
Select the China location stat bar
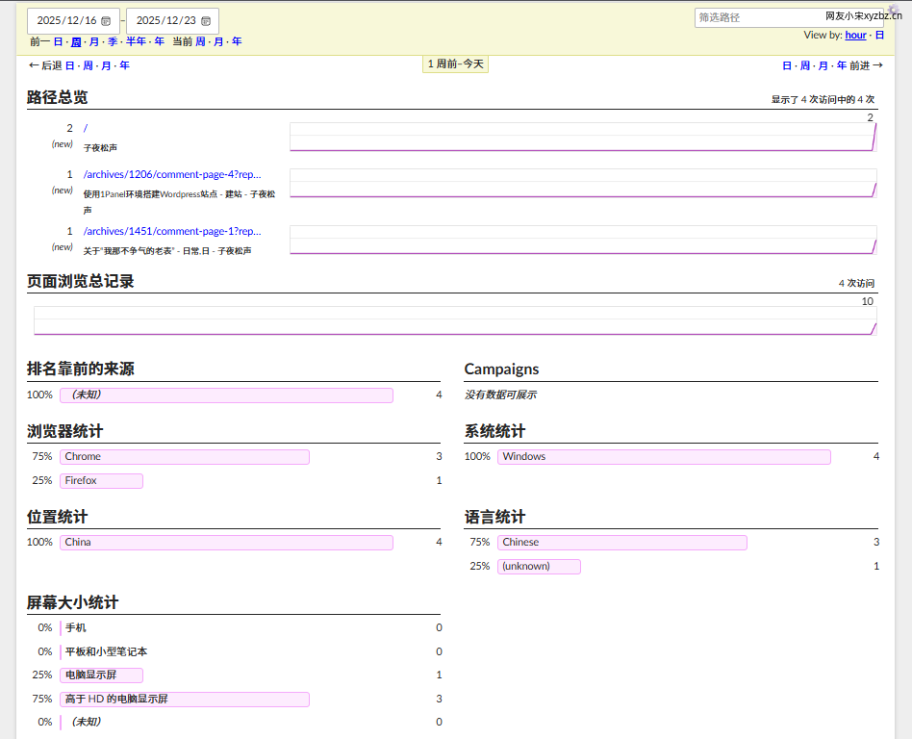coord(226,543)
